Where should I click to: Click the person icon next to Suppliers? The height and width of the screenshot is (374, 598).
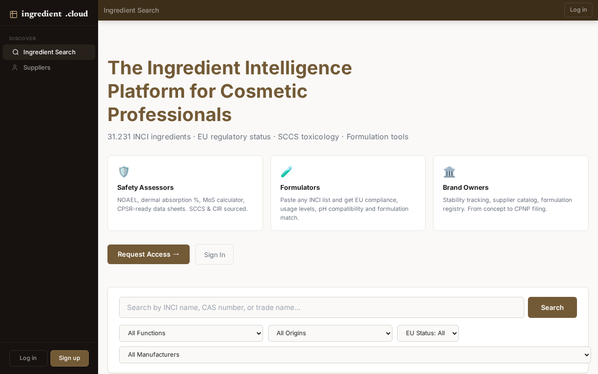point(15,67)
